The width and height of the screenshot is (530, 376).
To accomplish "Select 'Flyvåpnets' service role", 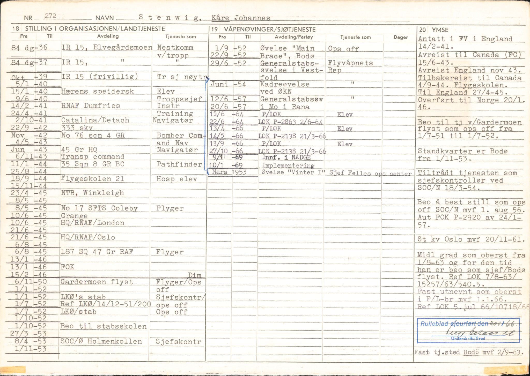I will (350, 63).
